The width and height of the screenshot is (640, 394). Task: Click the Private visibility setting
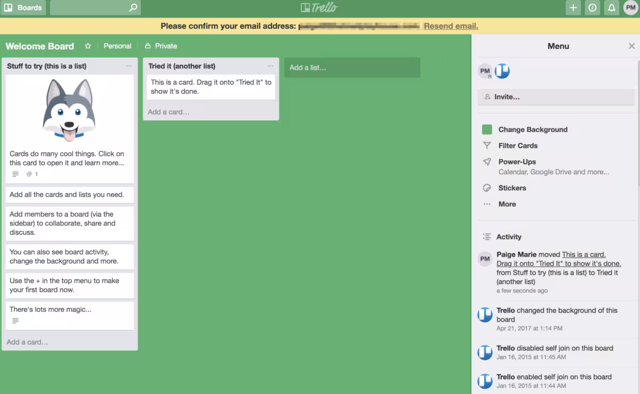[161, 46]
